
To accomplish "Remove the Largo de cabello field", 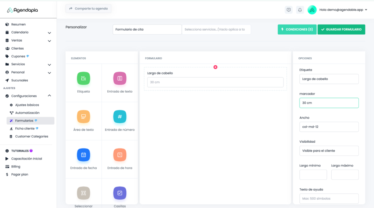I will pyautogui.click(x=215, y=67).
